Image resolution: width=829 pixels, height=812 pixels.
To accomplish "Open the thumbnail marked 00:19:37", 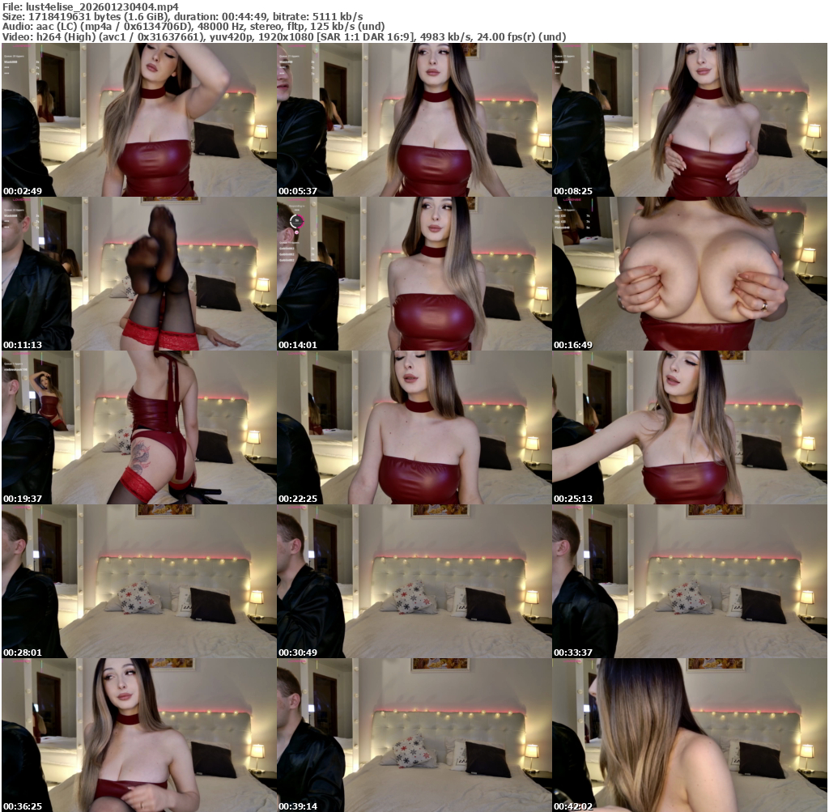I will (138, 427).
